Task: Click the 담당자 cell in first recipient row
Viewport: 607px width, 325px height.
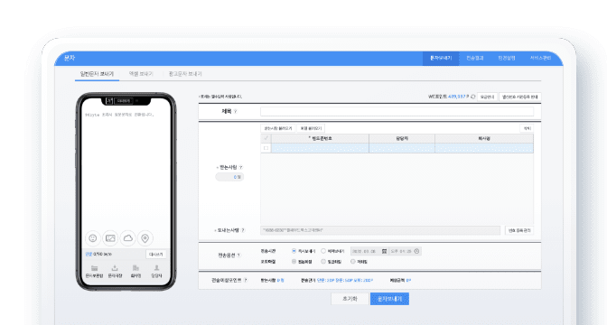Action: click(x=402, y=148)
